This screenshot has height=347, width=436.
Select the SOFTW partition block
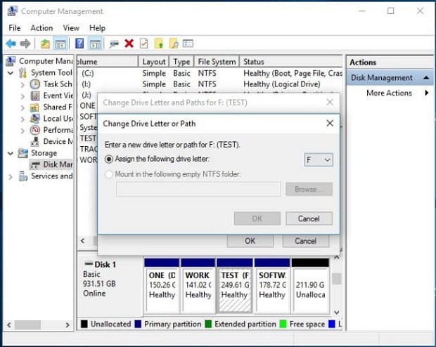click(272, 286)
